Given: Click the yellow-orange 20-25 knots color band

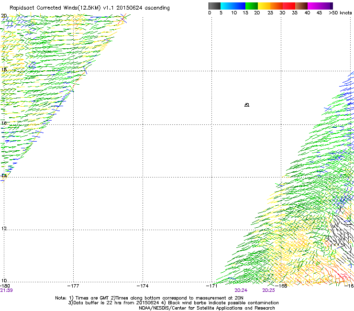Looking at the screenshot, I should pos(264,6).
